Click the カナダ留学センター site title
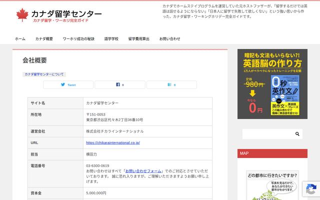 pyautogui.click(x=66, y=14)
